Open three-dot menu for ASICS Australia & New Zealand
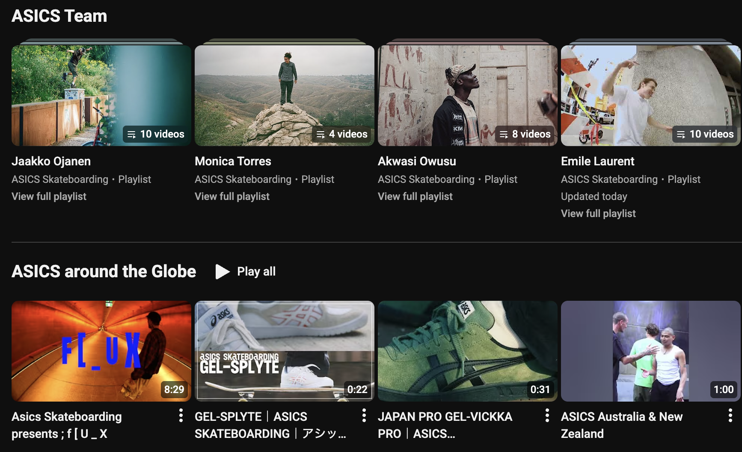 point(730,415)
